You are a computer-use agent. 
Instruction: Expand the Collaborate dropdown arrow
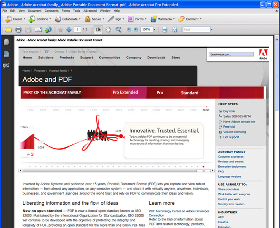tap(80, 19)
